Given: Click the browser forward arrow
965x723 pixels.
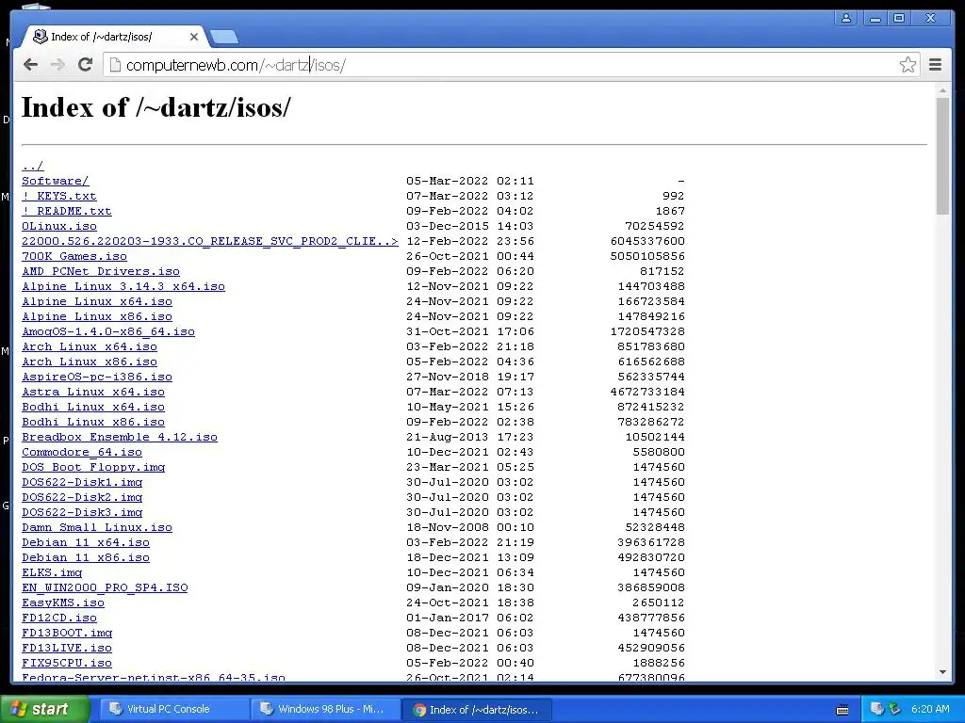Looking at the screenshot, I should [x=57, y=65].
